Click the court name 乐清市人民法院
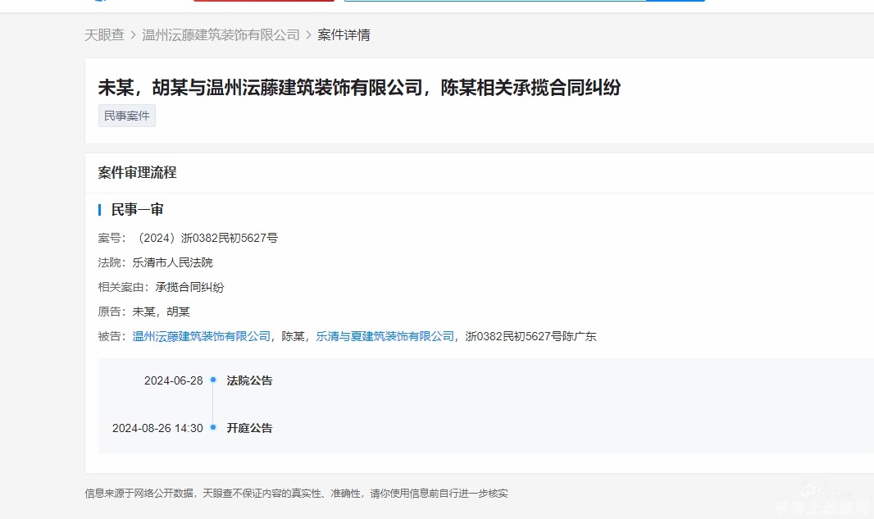 click(172, 262)
